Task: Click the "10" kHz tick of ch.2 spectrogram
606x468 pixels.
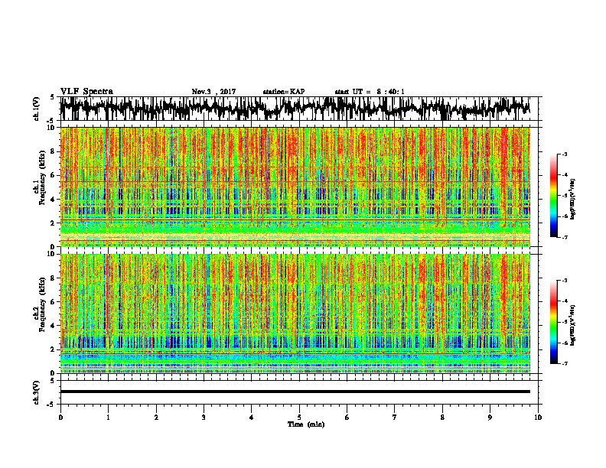Action: (x=52, y=254)
